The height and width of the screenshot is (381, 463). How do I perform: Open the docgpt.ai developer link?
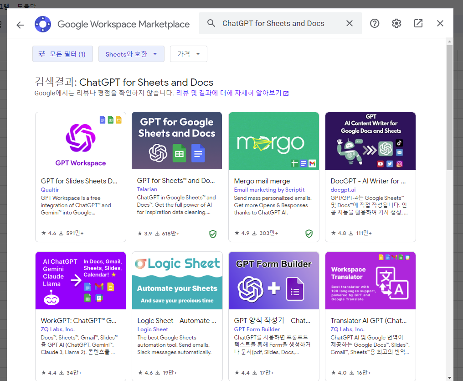[343, 190]
